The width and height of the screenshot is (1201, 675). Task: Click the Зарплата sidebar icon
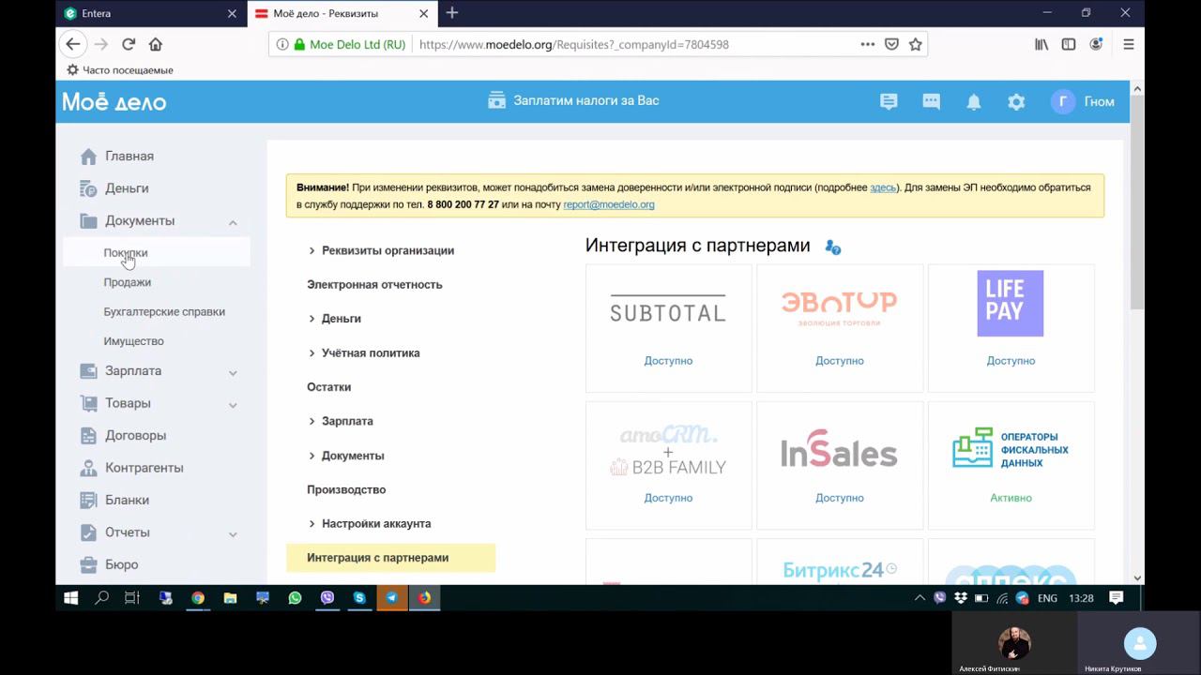tap(88, 371)
